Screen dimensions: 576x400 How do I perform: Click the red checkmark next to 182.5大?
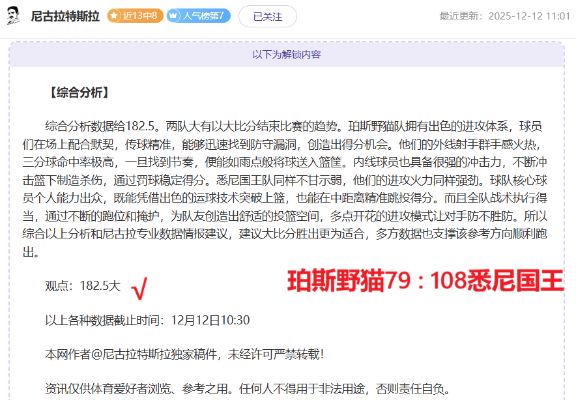tap(139, 287)
